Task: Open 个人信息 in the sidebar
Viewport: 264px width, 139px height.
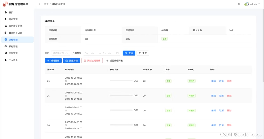Action: pos(17,60)
